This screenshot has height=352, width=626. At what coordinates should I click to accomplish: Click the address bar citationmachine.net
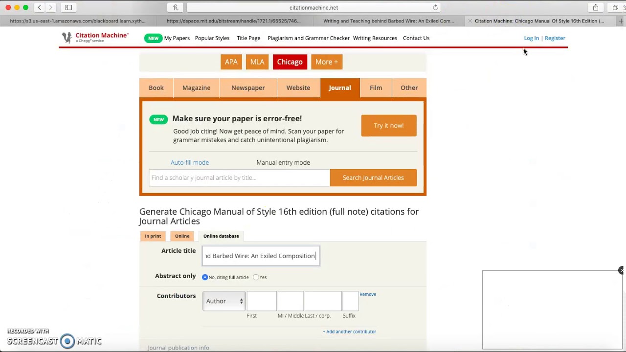313,7
